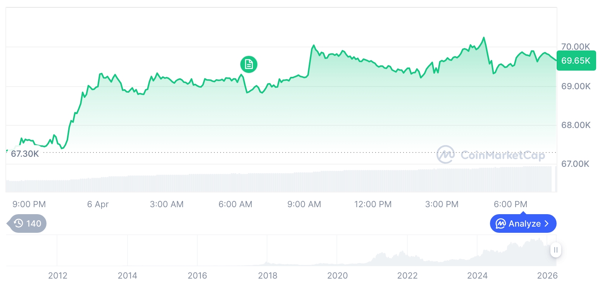The height and width of the screenshot is (284, 607).
Task: Click the CoinMarketCap watermark logo icon
Action: 446,155
